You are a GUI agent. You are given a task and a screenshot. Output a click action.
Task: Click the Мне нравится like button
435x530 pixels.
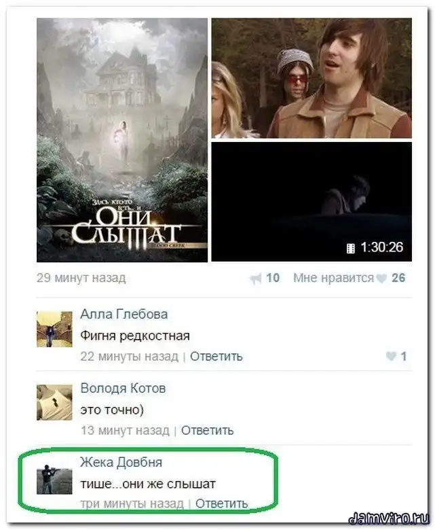click(x=333, y=278)
